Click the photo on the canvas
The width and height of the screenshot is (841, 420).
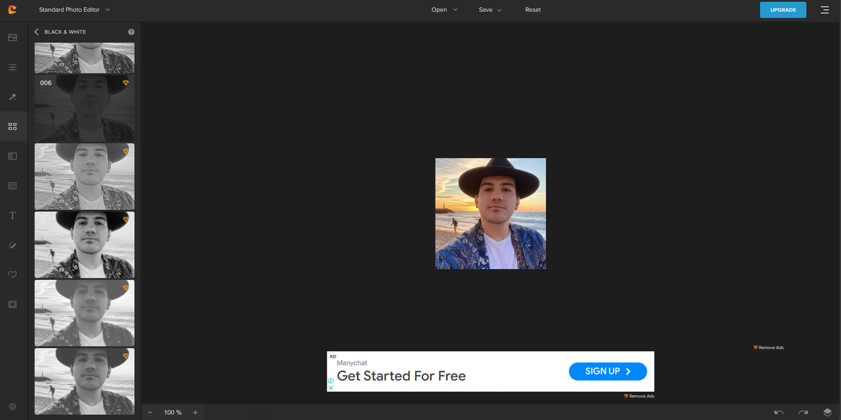(490, 213)
